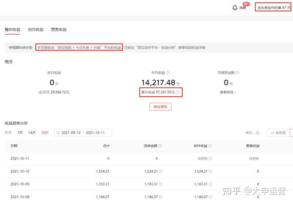Click info icon beside 创作收益 1,524.21
The image size is (293, 203).
click(210, 171)
